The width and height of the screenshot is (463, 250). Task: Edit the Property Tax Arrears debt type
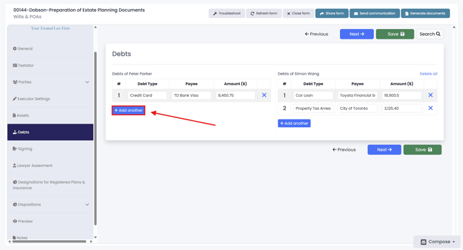(313, 108)
